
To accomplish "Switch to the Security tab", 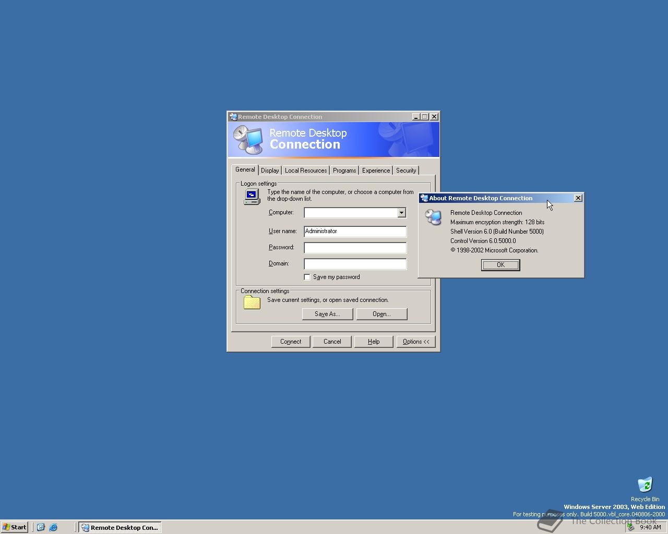I will pyautogui.click(x=406, y=171).
